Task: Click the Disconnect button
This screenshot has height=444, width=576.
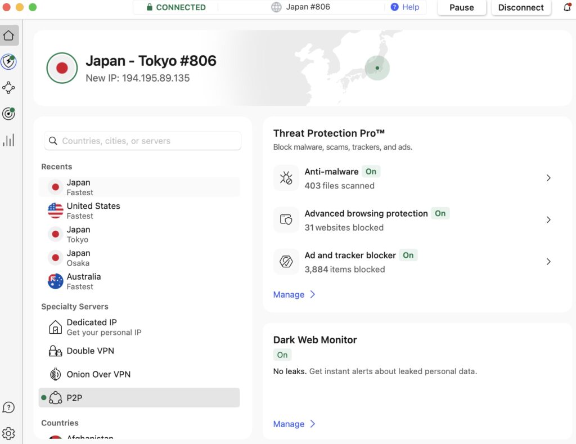Action: pyautogui.click(x=521, y=7)
